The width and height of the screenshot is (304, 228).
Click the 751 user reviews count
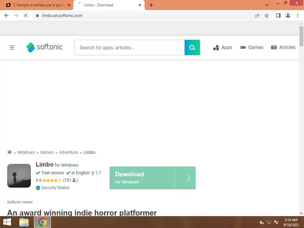pos(70,180)
